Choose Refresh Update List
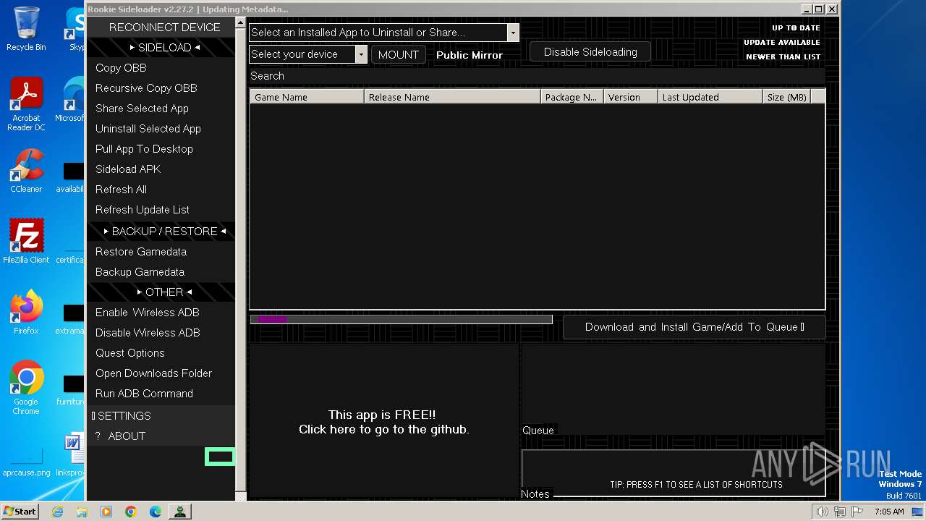 (x=161, y=210)
